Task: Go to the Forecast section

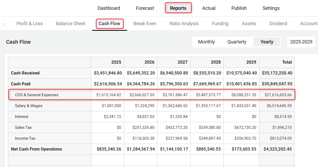Action: [145, 8]
